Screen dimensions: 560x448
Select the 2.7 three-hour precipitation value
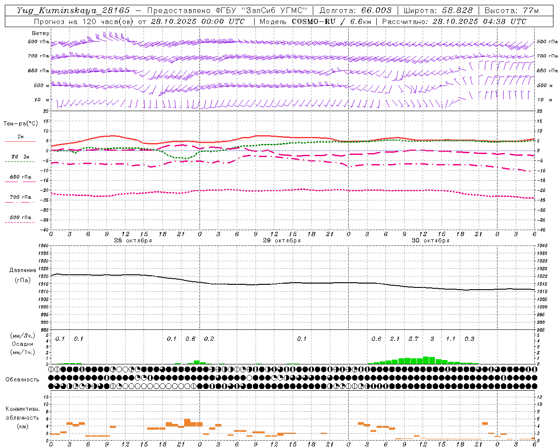click(x=413, y=339)
